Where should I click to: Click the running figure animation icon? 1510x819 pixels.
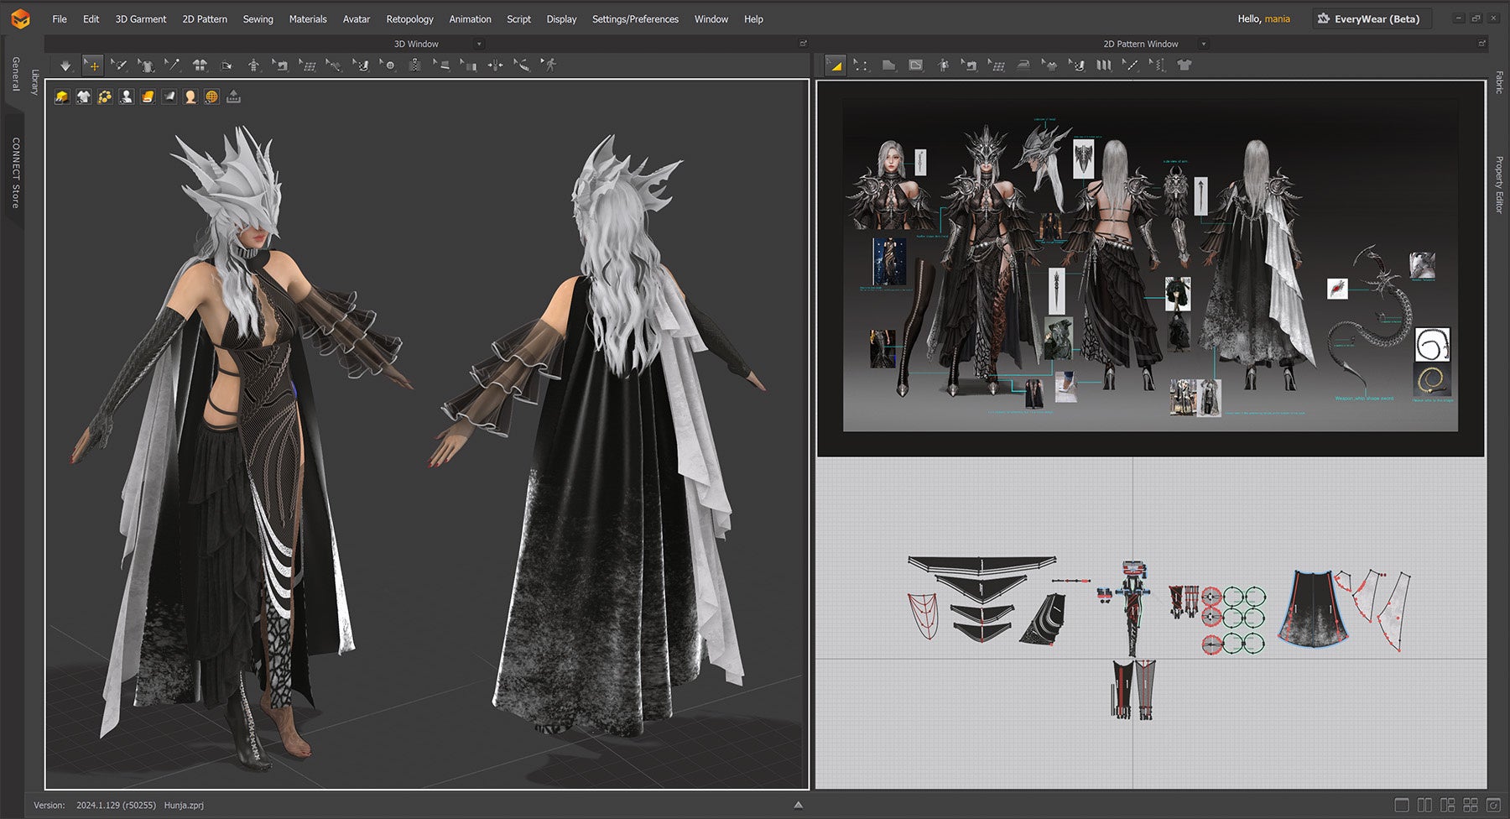[x=549, y=65]
